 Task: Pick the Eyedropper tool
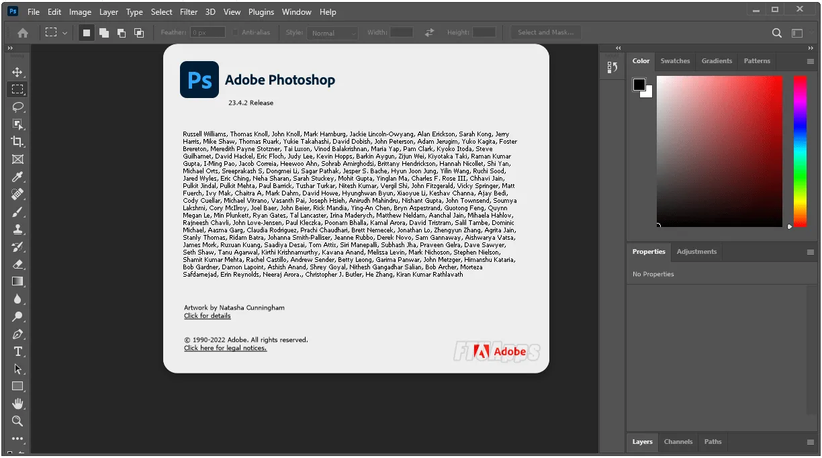click(x=17, y=177)
